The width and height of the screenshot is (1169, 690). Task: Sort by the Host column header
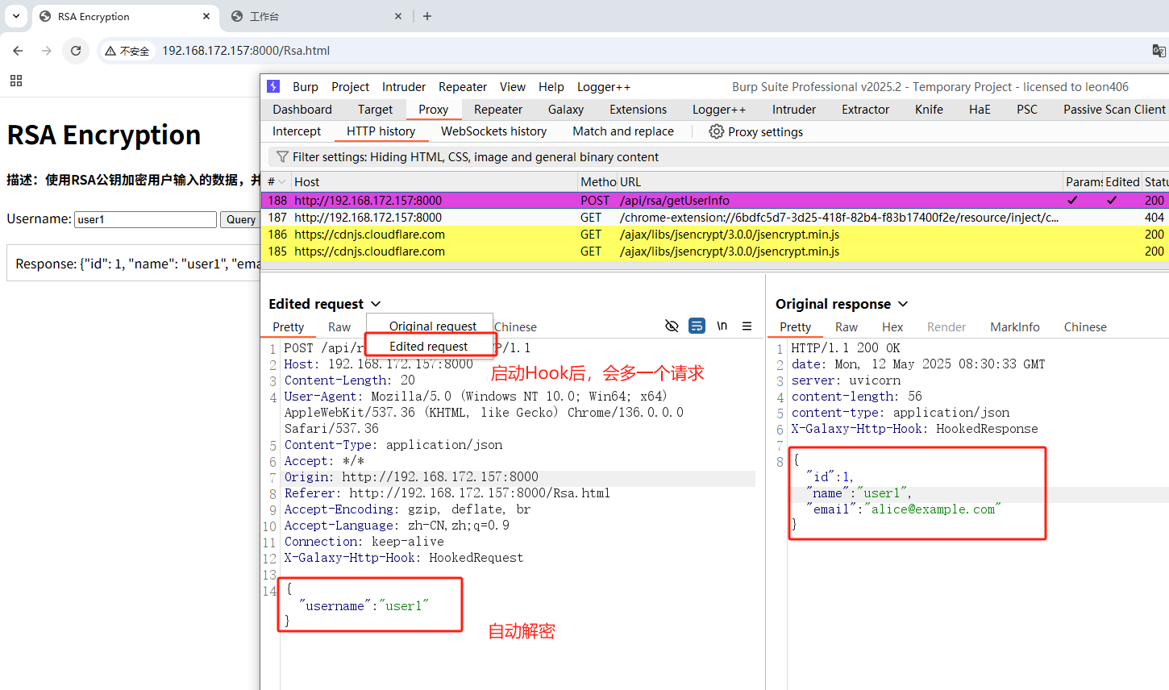click(434, 181)
